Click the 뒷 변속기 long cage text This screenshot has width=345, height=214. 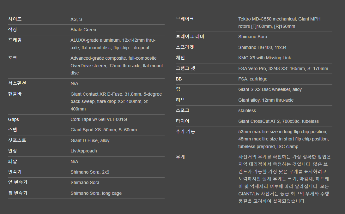[96, 193]
